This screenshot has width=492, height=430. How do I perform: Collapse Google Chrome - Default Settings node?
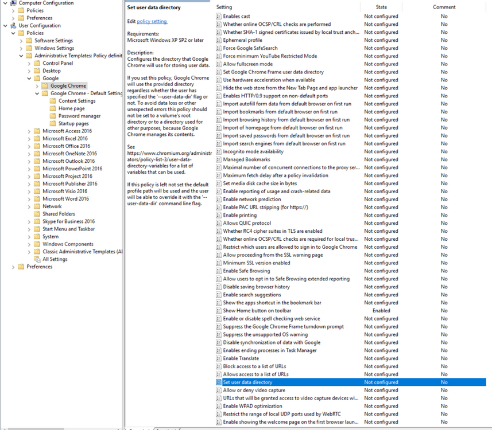coord(37,93)
